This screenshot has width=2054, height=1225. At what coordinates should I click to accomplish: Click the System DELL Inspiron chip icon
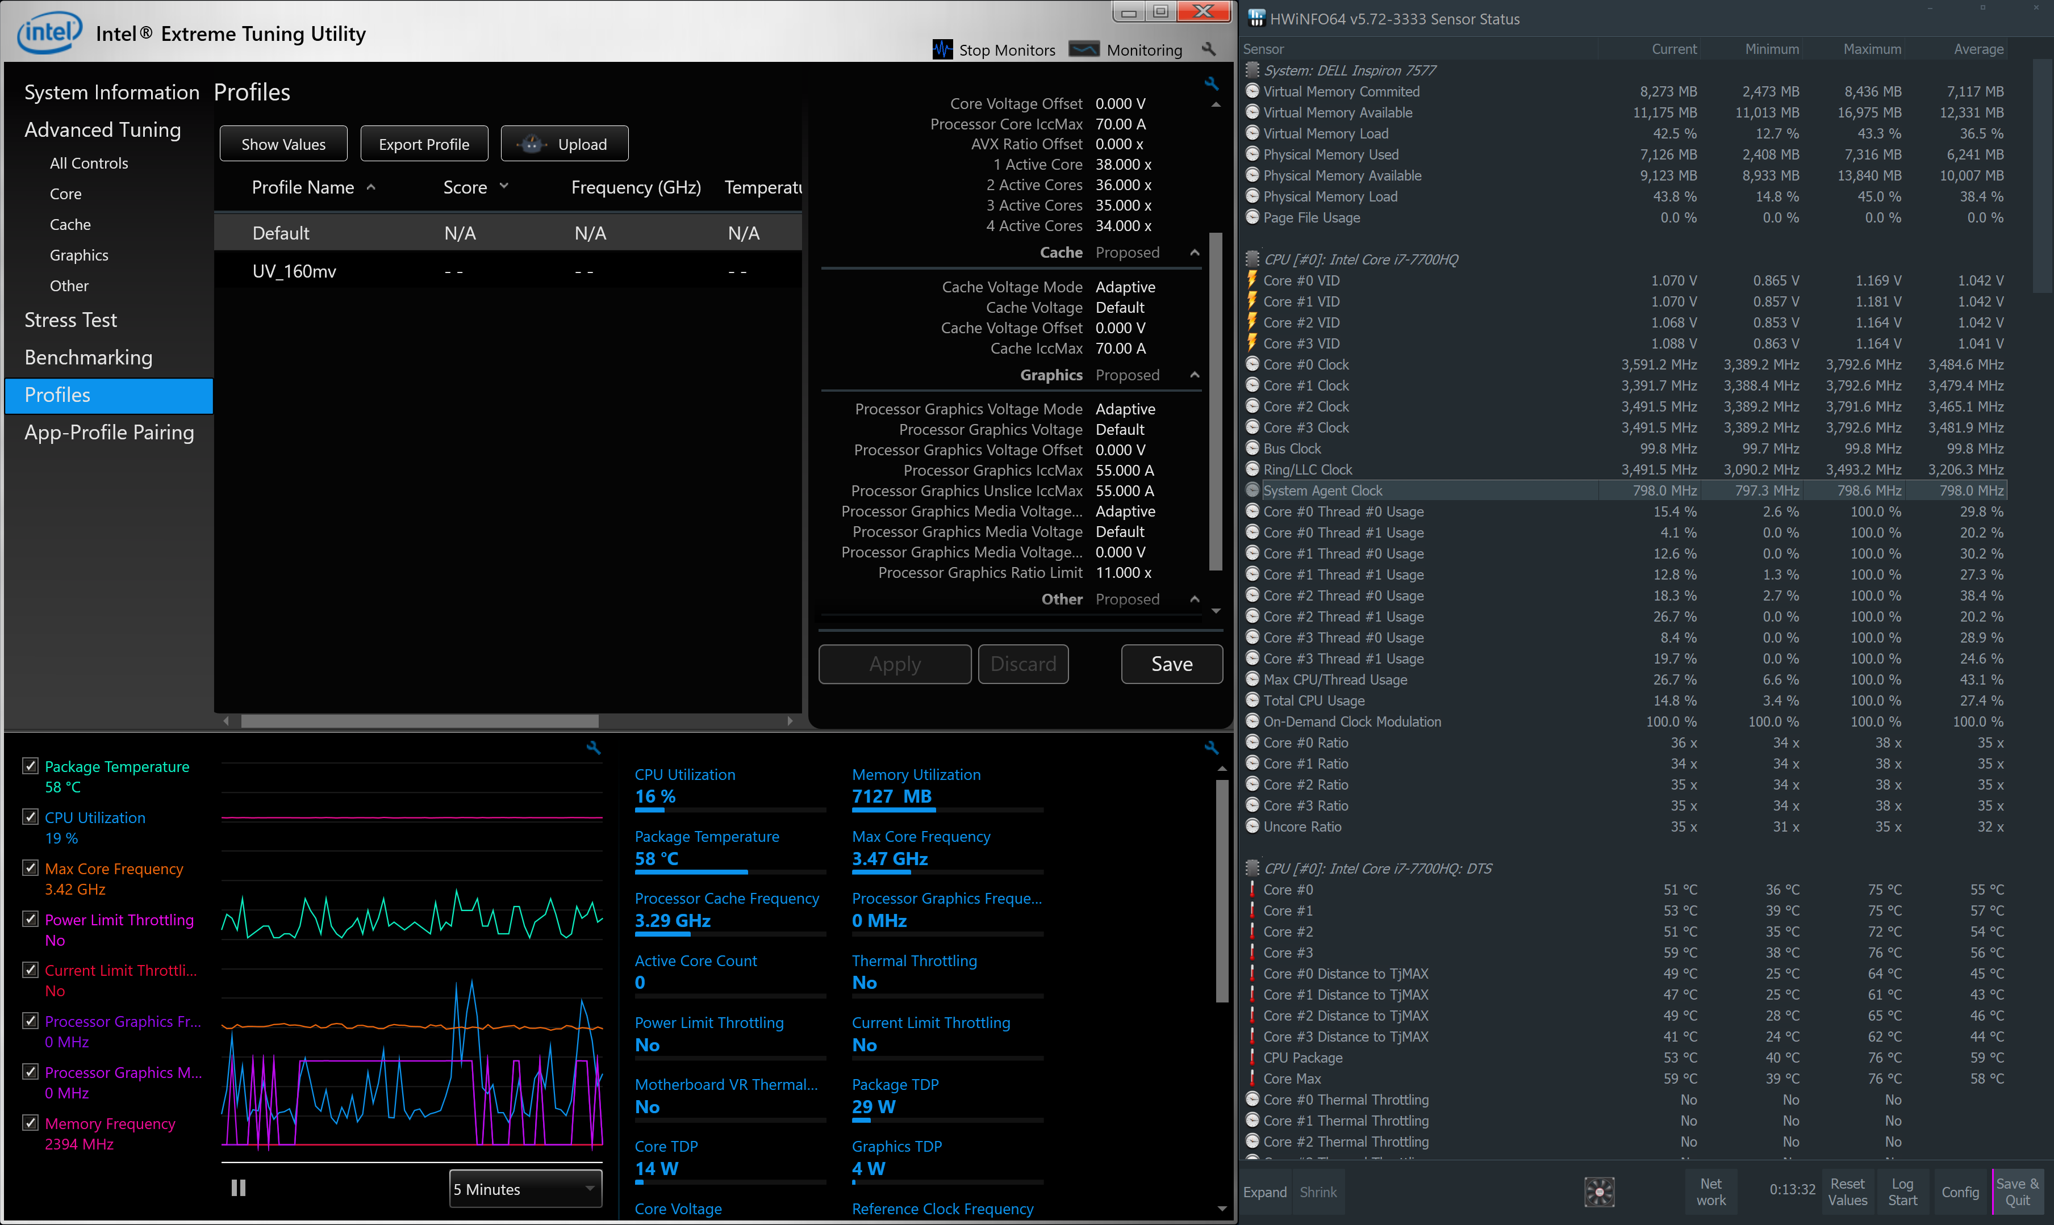click(x=1252, y=70)
